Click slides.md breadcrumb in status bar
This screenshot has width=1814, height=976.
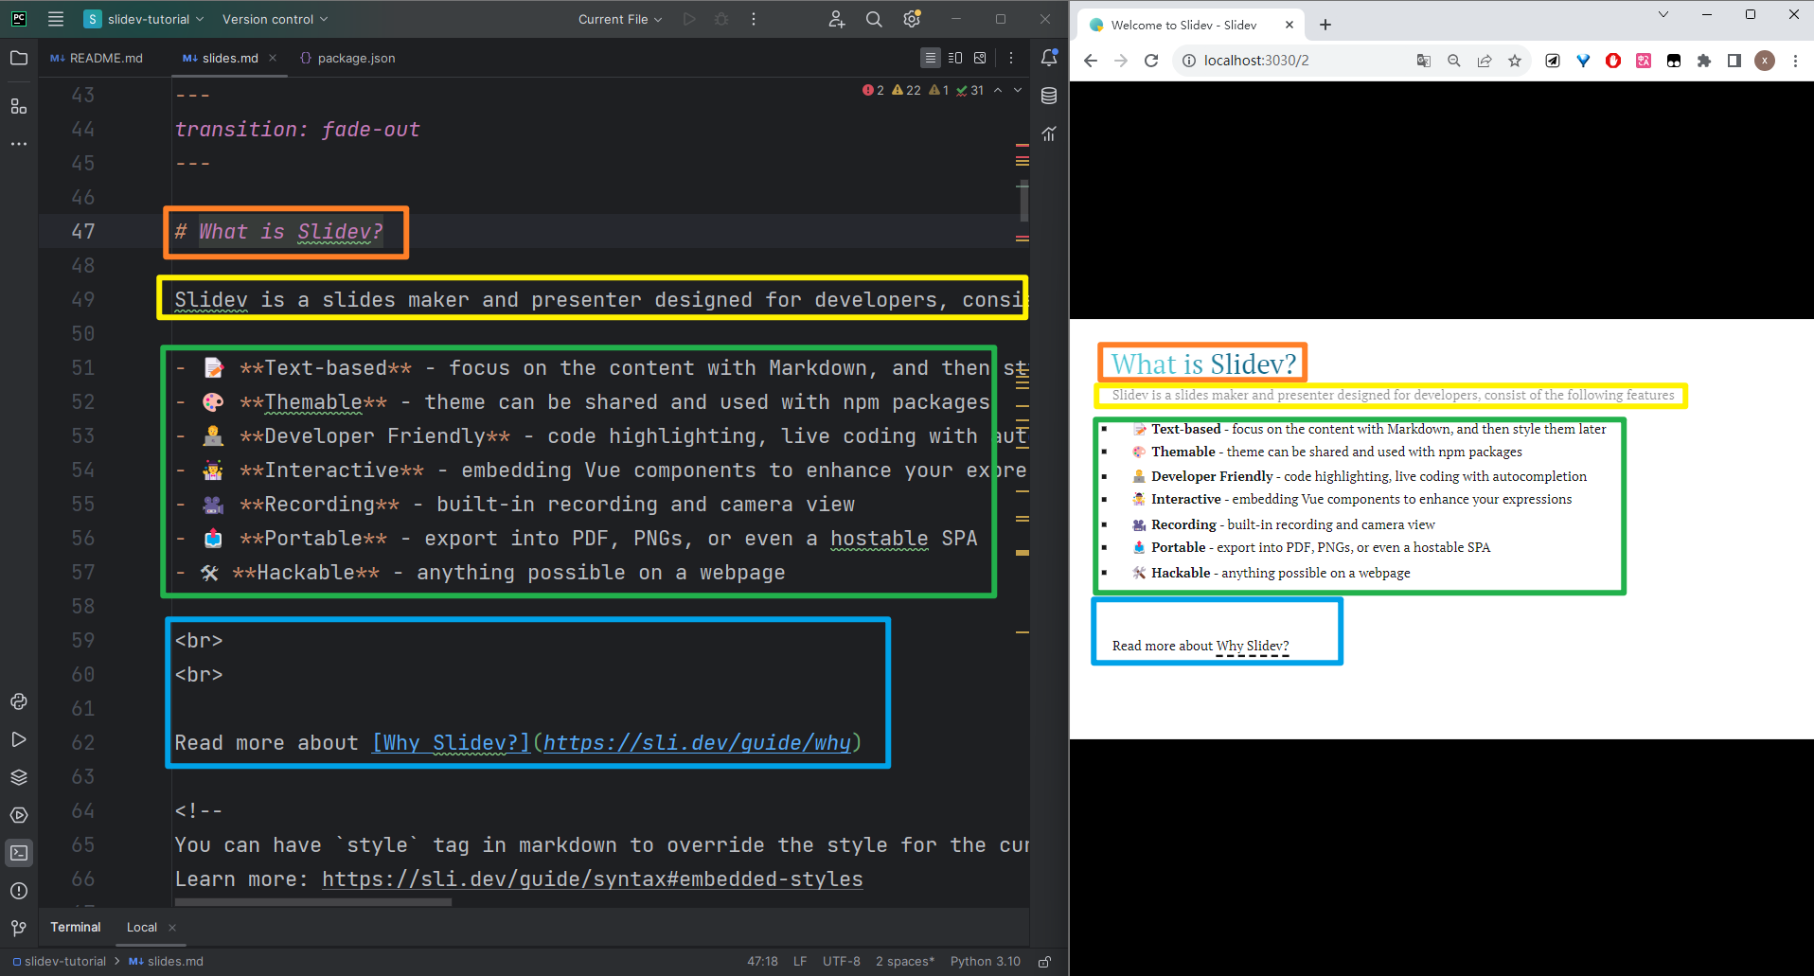pyautogui.click(x=167, y=962)
